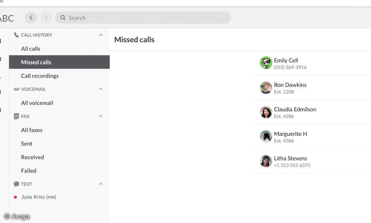Collapse the Call History section
Image resolution: width=371 pixels, height=223 pixels.
(x=100, y=35)
